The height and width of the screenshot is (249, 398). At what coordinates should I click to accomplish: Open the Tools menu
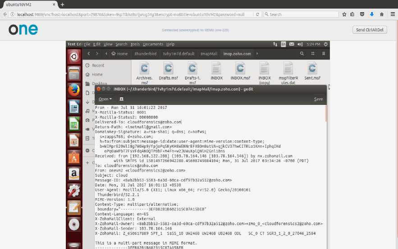[135, 44]
